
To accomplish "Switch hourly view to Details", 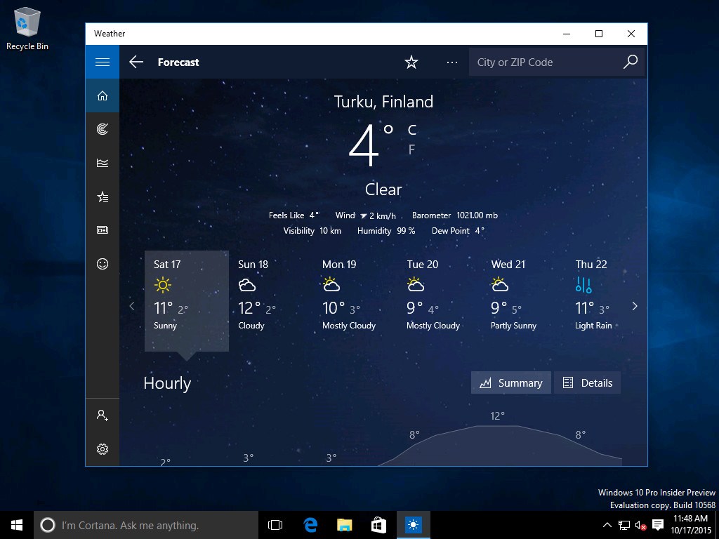I will [x=588, y=383].
